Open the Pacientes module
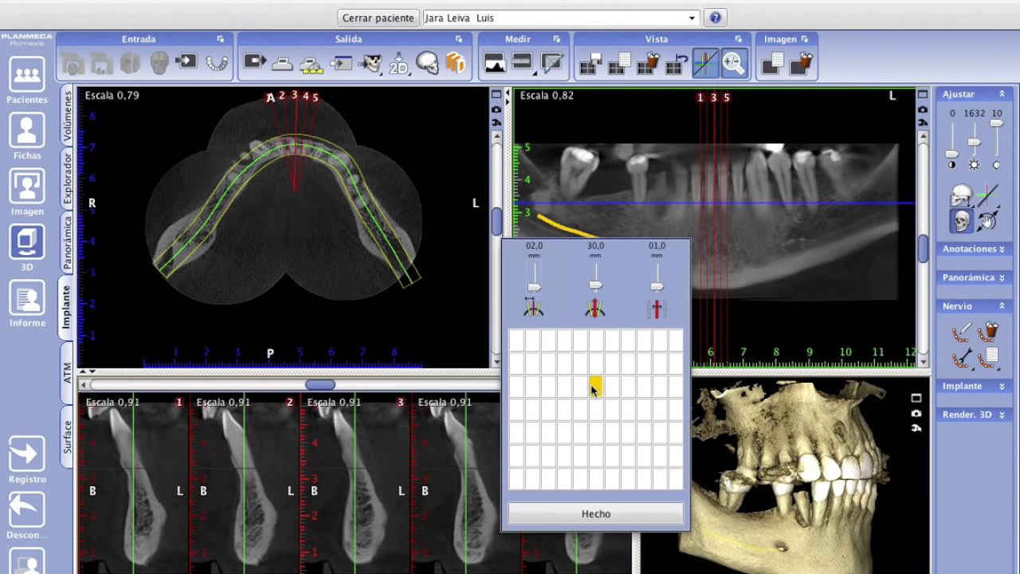1020x574 pixels. [x=26, y=75]
